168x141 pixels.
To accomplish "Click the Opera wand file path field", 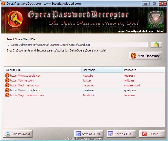I will 77,45.
